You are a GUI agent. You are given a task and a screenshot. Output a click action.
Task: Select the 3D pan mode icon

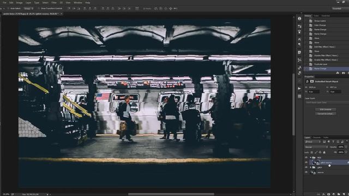pos(166,9)
